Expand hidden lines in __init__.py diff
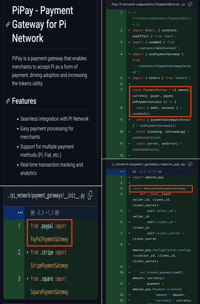The image size is (200, 304). 20,213
